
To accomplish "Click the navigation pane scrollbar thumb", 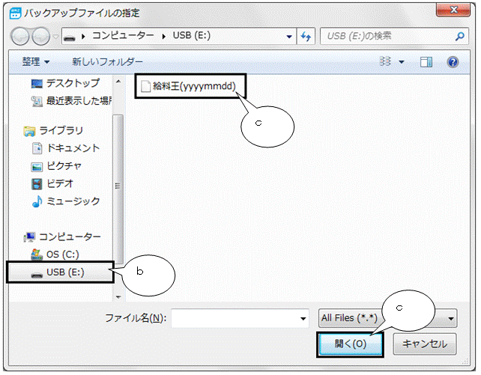I will [x=118, y=189].
